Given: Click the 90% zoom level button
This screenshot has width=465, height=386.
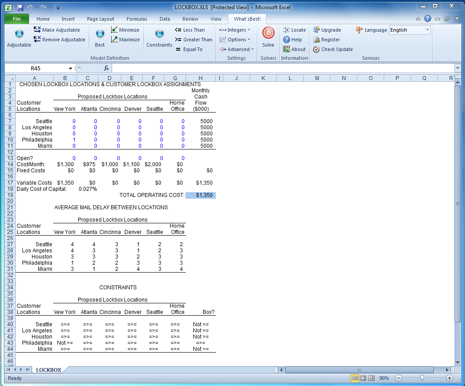Looking at the screenshot, I should click(x=384, y=378).
